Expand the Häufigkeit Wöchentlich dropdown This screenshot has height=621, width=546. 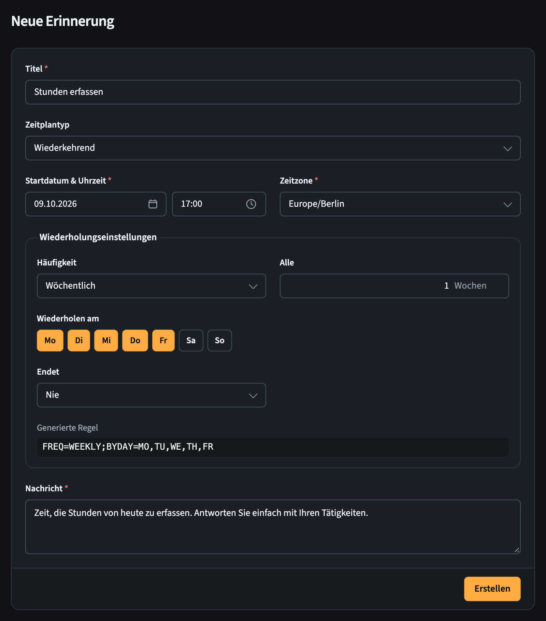click(152, 286)
